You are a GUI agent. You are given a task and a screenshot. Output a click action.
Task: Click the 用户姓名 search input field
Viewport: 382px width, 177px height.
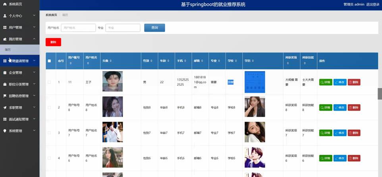coord(78,28)
